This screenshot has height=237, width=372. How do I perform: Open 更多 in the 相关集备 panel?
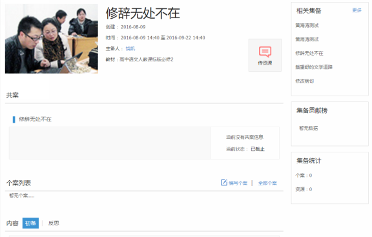click(356, 10)
